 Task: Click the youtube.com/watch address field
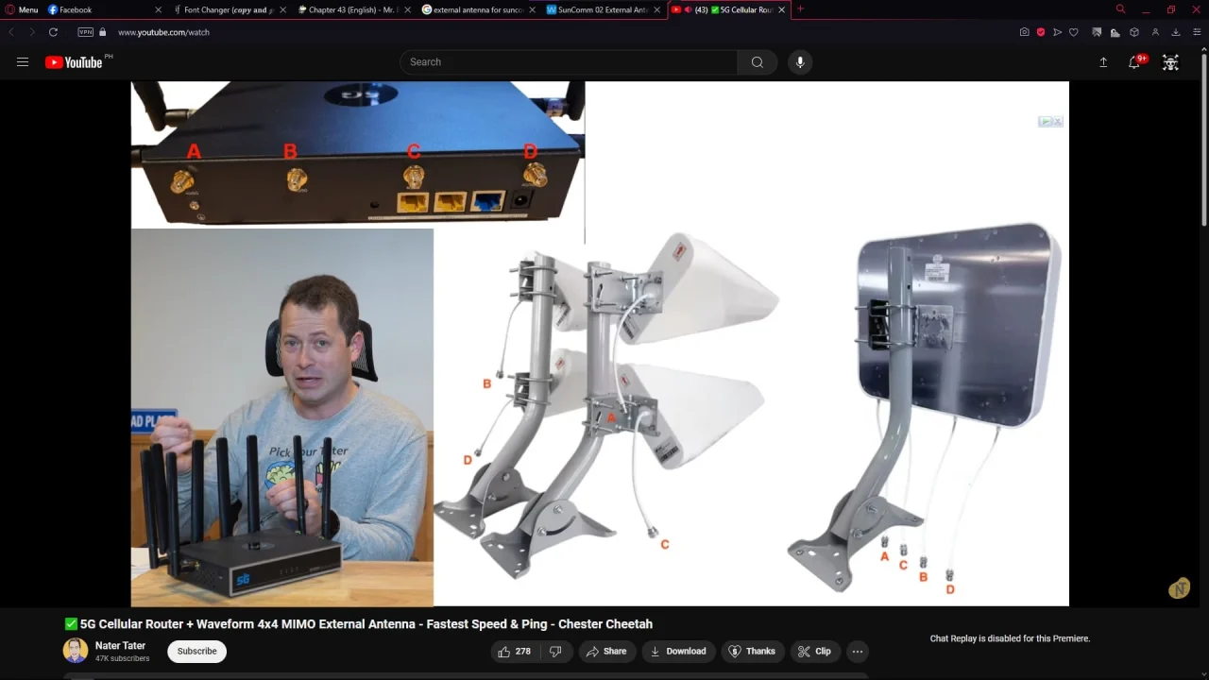coord(163,32)
